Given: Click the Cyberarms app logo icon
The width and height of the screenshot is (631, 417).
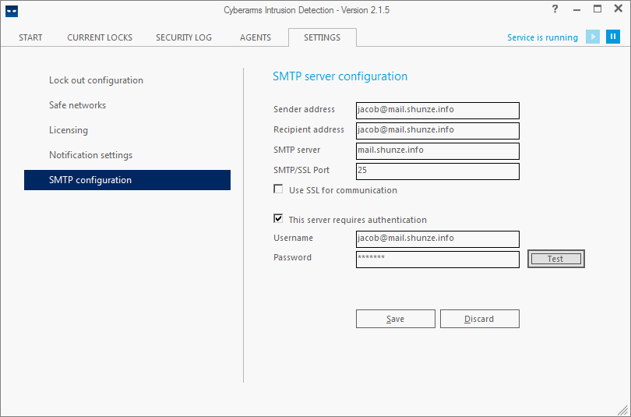Looking at the screenshot, I should click(12, 11).
